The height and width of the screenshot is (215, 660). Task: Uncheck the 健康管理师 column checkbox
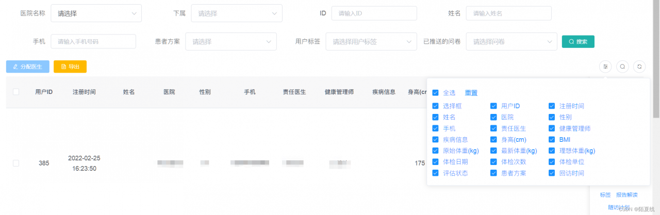[x=552, y=128]
